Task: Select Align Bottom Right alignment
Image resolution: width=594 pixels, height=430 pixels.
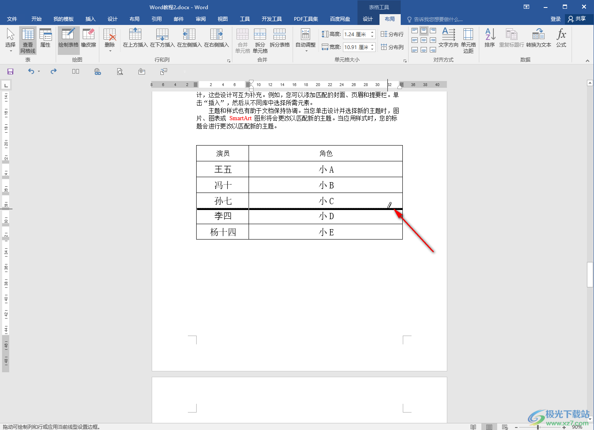Action: coord(433,49)
